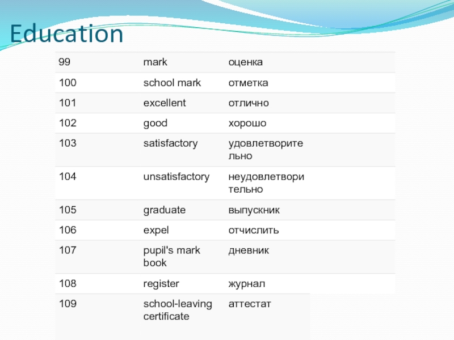Click the number cell '103'

click(68, 143)
